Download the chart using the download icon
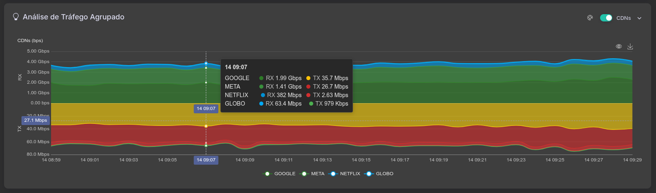Viewport: 656px width, 193px height. [630, 47]
